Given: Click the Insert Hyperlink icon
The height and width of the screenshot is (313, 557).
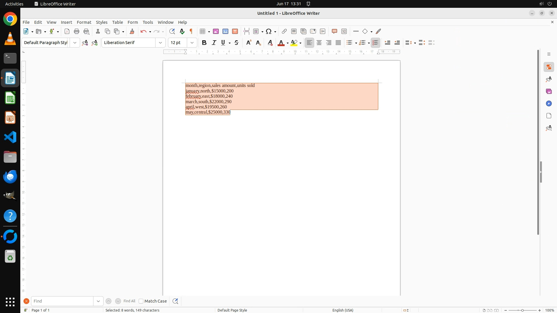Looking at the screenshot, I should click(x=284, y=31).
